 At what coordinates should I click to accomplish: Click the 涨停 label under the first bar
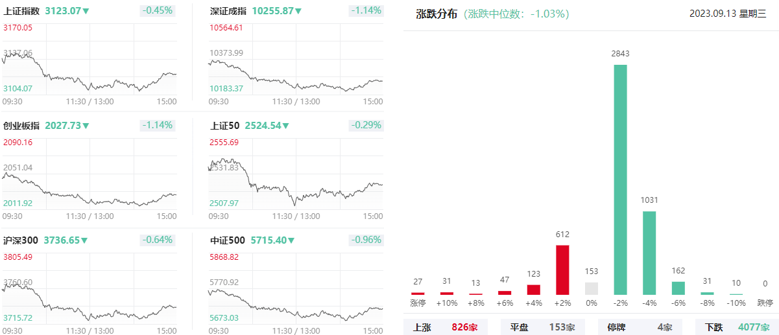pyautogui.click(x=418, y=303)
